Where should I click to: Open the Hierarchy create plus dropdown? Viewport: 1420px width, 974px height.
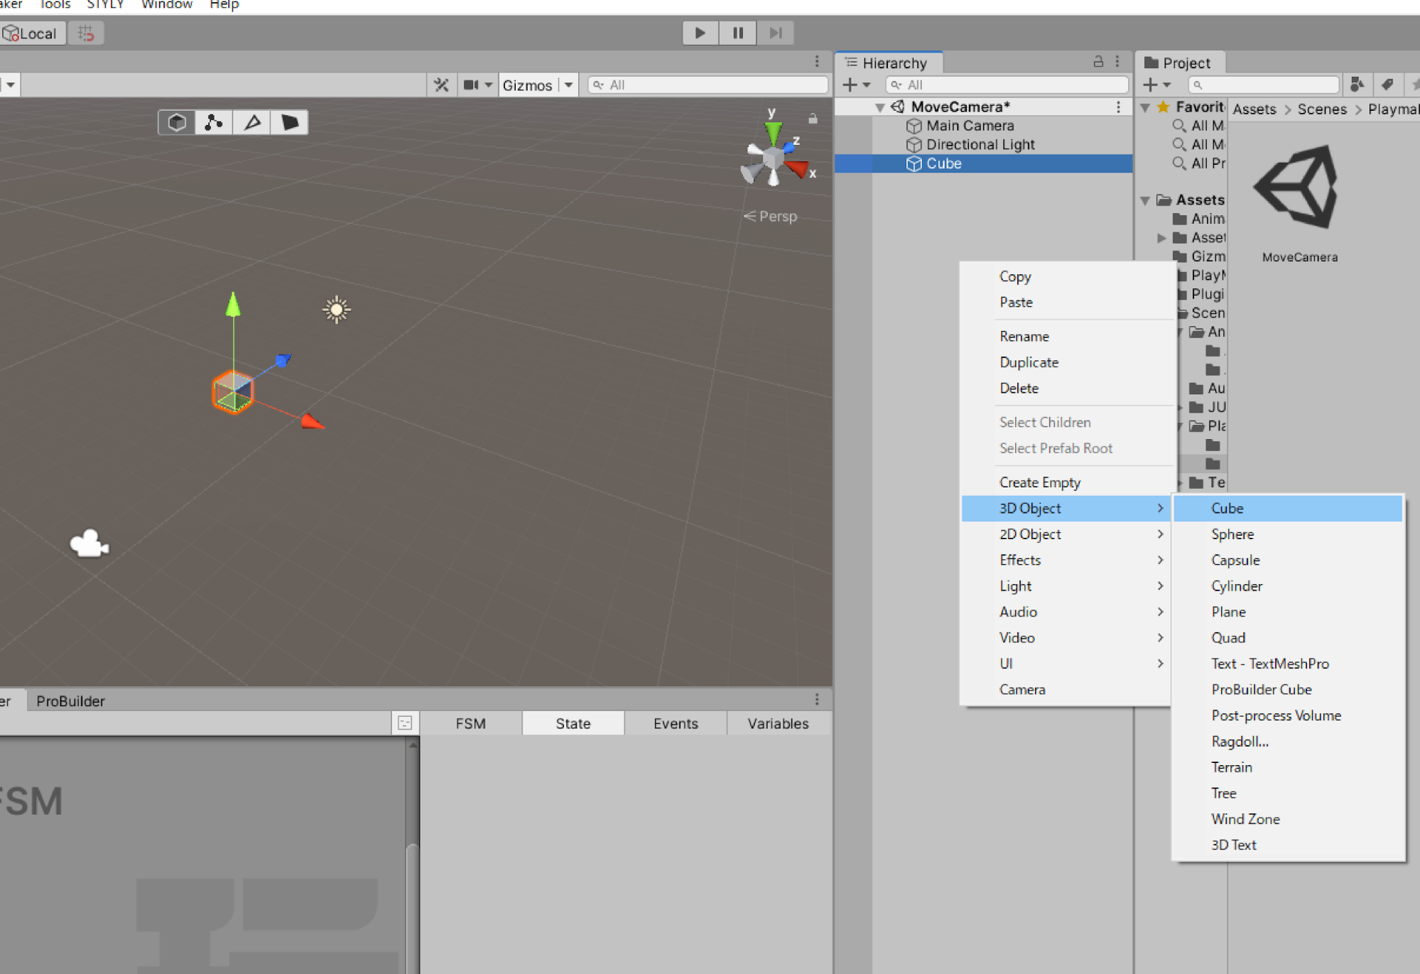[857, 85]
